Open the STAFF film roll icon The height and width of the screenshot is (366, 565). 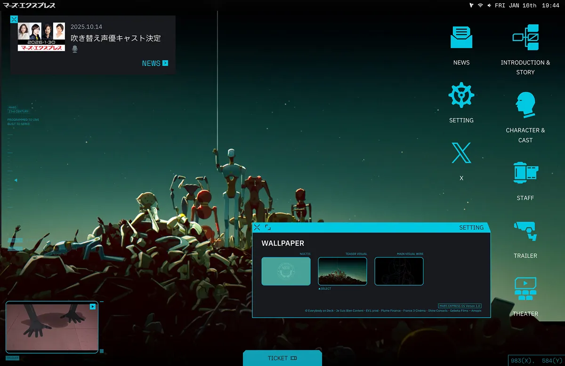(x=525, y=173)
